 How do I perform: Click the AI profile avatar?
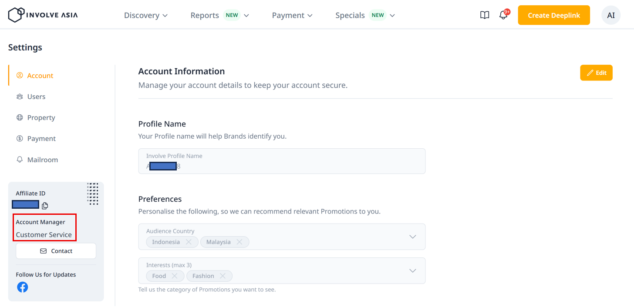pos(610,15)
